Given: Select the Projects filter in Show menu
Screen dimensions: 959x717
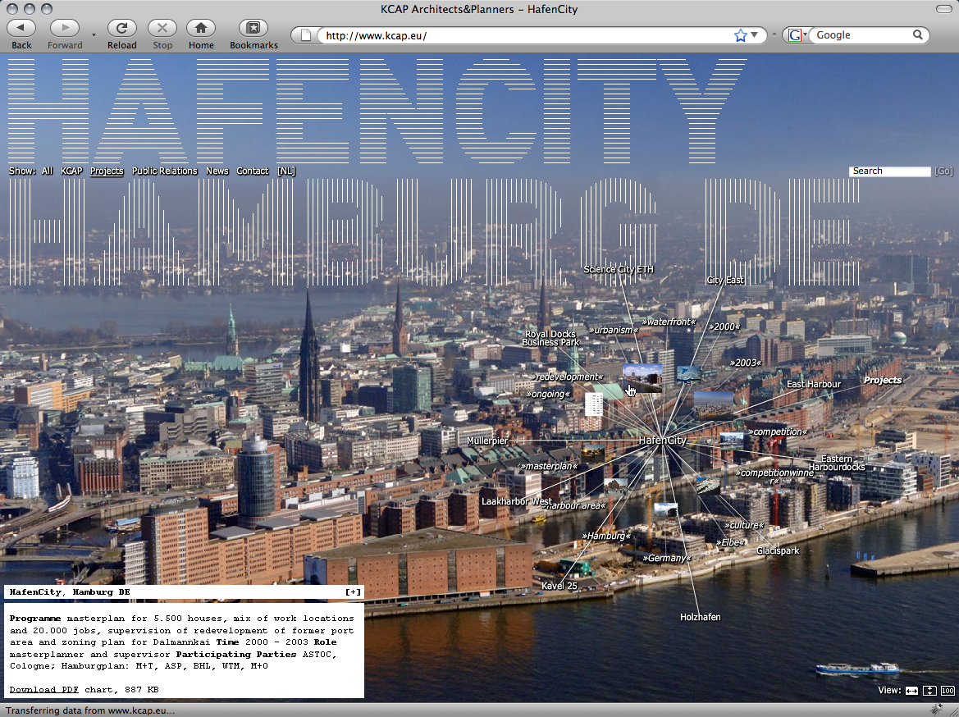Looking at the screenshot, I should pos(107,171).
